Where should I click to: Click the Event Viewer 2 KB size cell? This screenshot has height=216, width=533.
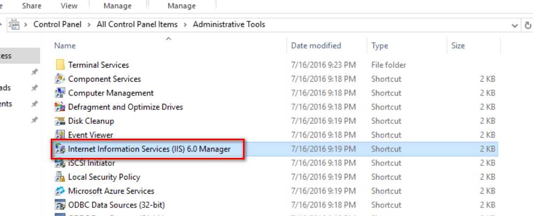488,135
